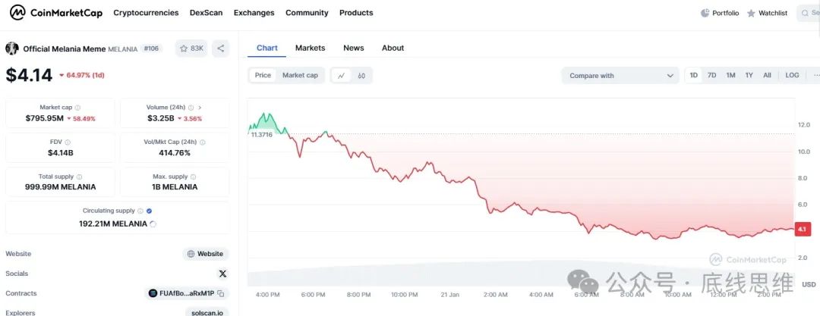Click the #106 rank badge
Image resolution: width=820 pixels, height=316 pixels.
click(x=152, y=48)
